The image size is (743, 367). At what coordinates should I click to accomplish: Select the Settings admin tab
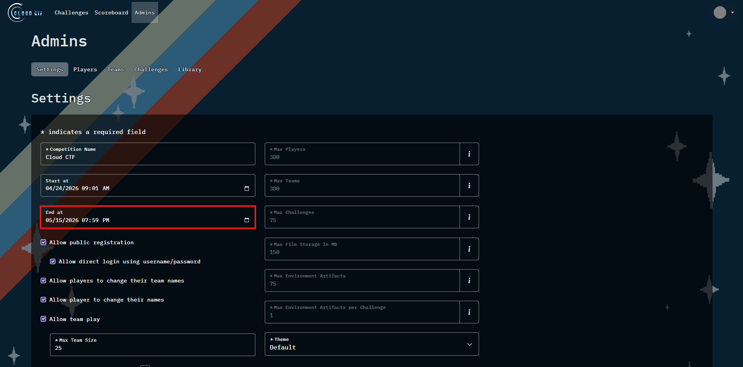coord(50,69)
